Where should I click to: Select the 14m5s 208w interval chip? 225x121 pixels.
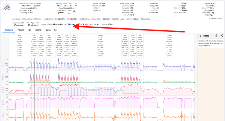[96, 19]
